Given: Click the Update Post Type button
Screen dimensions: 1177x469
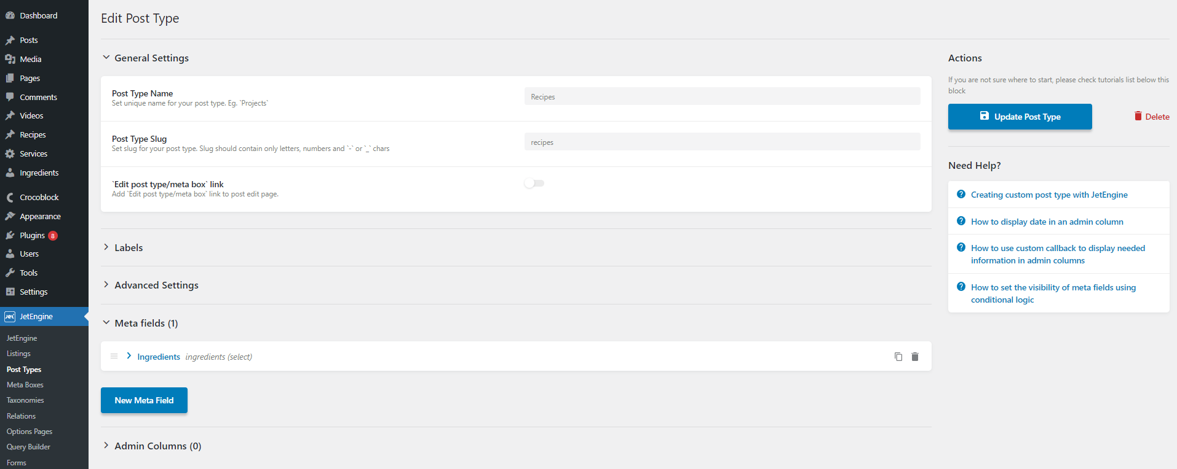Looking at the screenshot, I should click(x=1020, y=117).
